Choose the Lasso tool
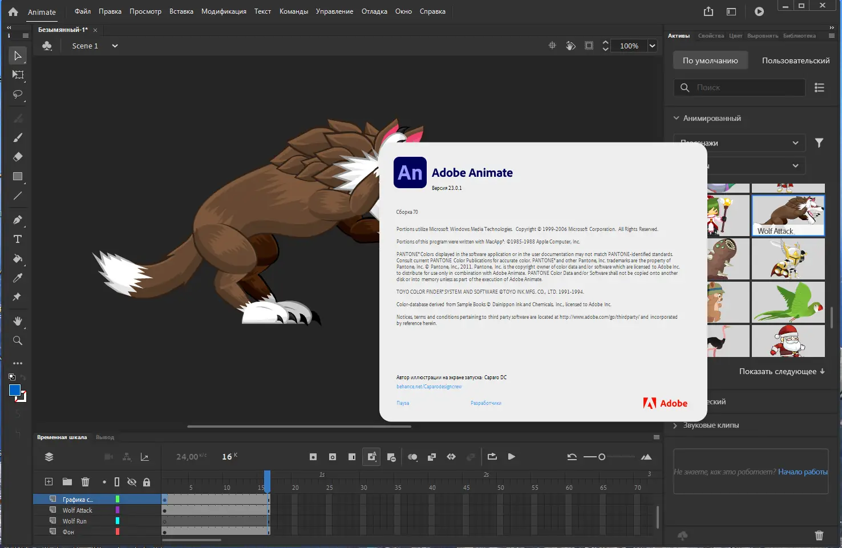This screenshot has height=548, width=842. pyautogui.click(x=17, y=95)
